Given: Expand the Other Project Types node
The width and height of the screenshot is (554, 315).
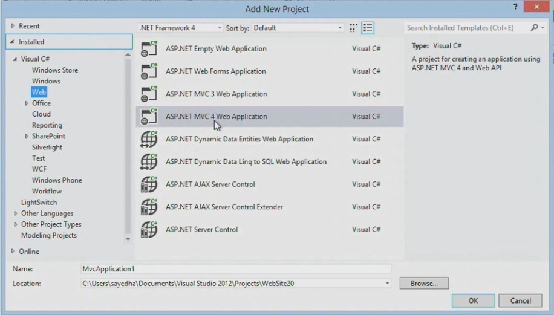Looking at the screenshot, I should 16,224.
